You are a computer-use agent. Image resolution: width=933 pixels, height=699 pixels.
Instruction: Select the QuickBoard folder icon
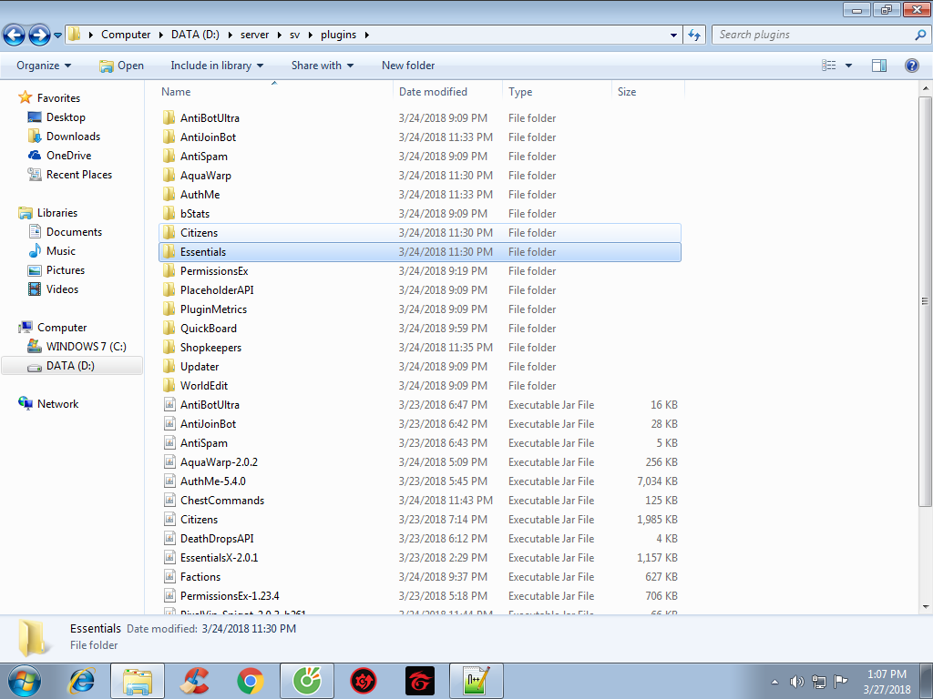pyautogui.click(x=169, y=328)
